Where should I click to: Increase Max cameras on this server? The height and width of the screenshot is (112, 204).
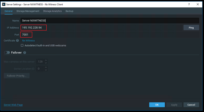[x=46, y=60]
